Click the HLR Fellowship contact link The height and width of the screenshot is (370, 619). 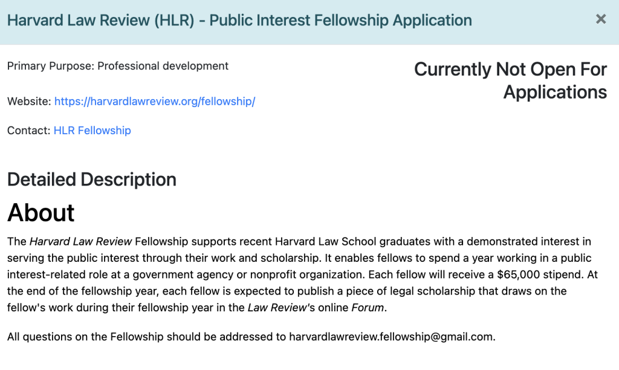click(x=92, y=131)
